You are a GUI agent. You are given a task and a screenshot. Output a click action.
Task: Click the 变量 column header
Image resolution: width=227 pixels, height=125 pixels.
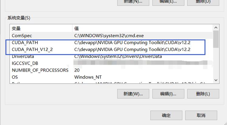(x=41, y=28)
